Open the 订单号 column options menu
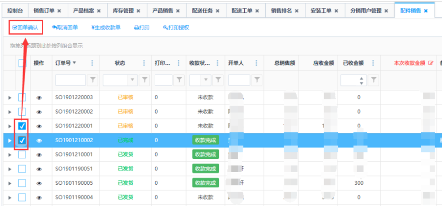This screenshot has height=206, width=442. pyautogui.click(x=92, y=63)
